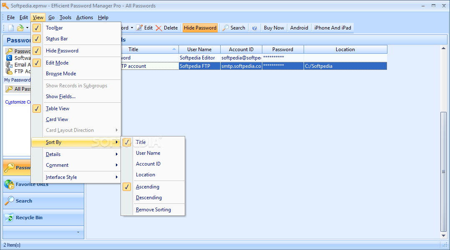Open the Search navigation pane
Image resolution: width=450 pixels, height=250 pixels.
[x=43, y=201]
